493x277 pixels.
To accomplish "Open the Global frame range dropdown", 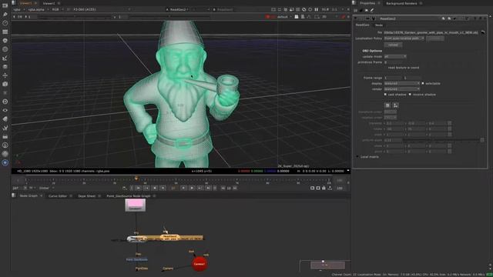I will click(x=46, y=188).
